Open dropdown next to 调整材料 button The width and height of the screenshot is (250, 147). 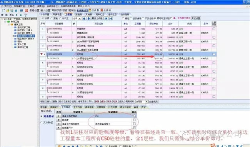147,102
